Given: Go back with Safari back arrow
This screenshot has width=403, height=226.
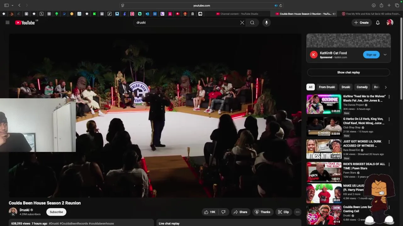Looking at the screenshot, I should 19,5.
